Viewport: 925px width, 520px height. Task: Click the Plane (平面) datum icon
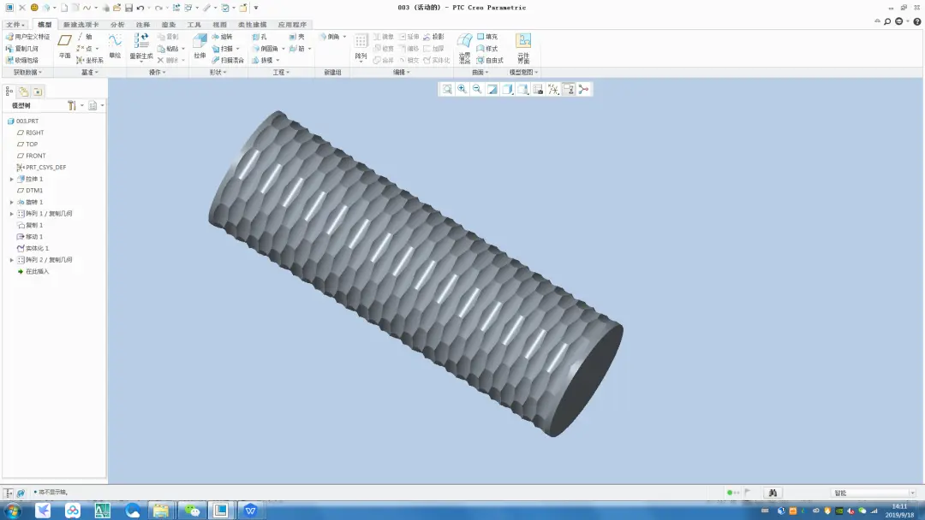click(x=65, y=46)
